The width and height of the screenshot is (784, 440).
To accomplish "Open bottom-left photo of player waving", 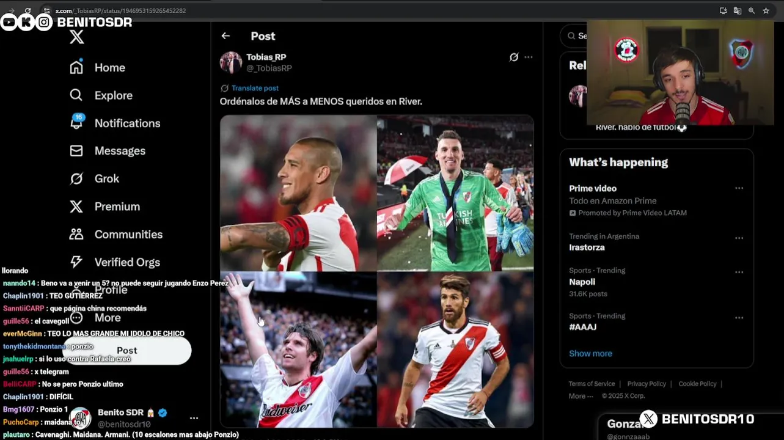I will click(x=298, y=350).
